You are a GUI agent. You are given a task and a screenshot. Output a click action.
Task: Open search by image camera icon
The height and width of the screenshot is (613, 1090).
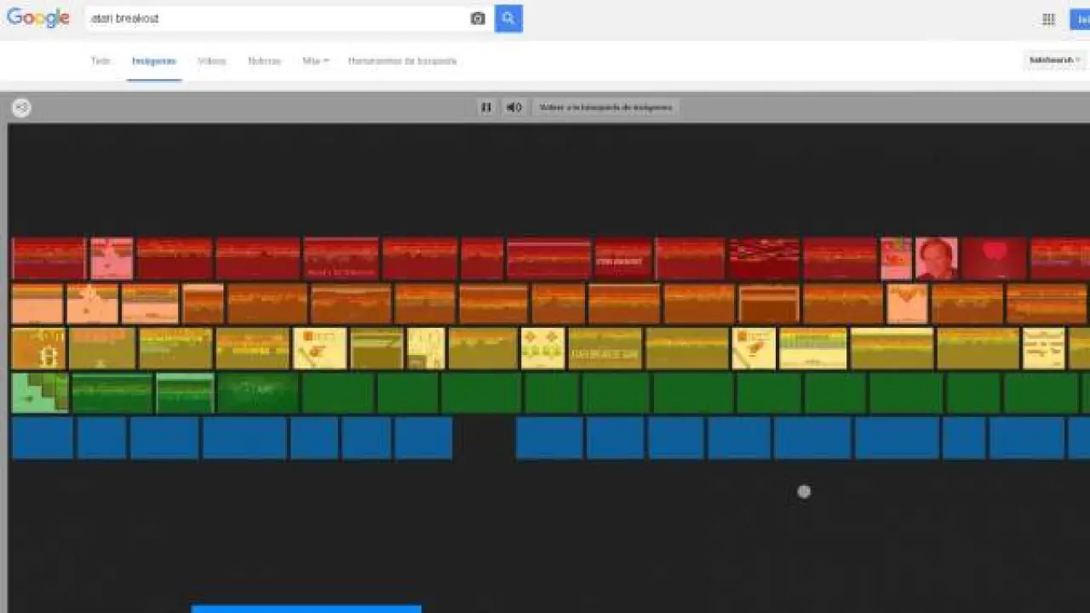478,18
